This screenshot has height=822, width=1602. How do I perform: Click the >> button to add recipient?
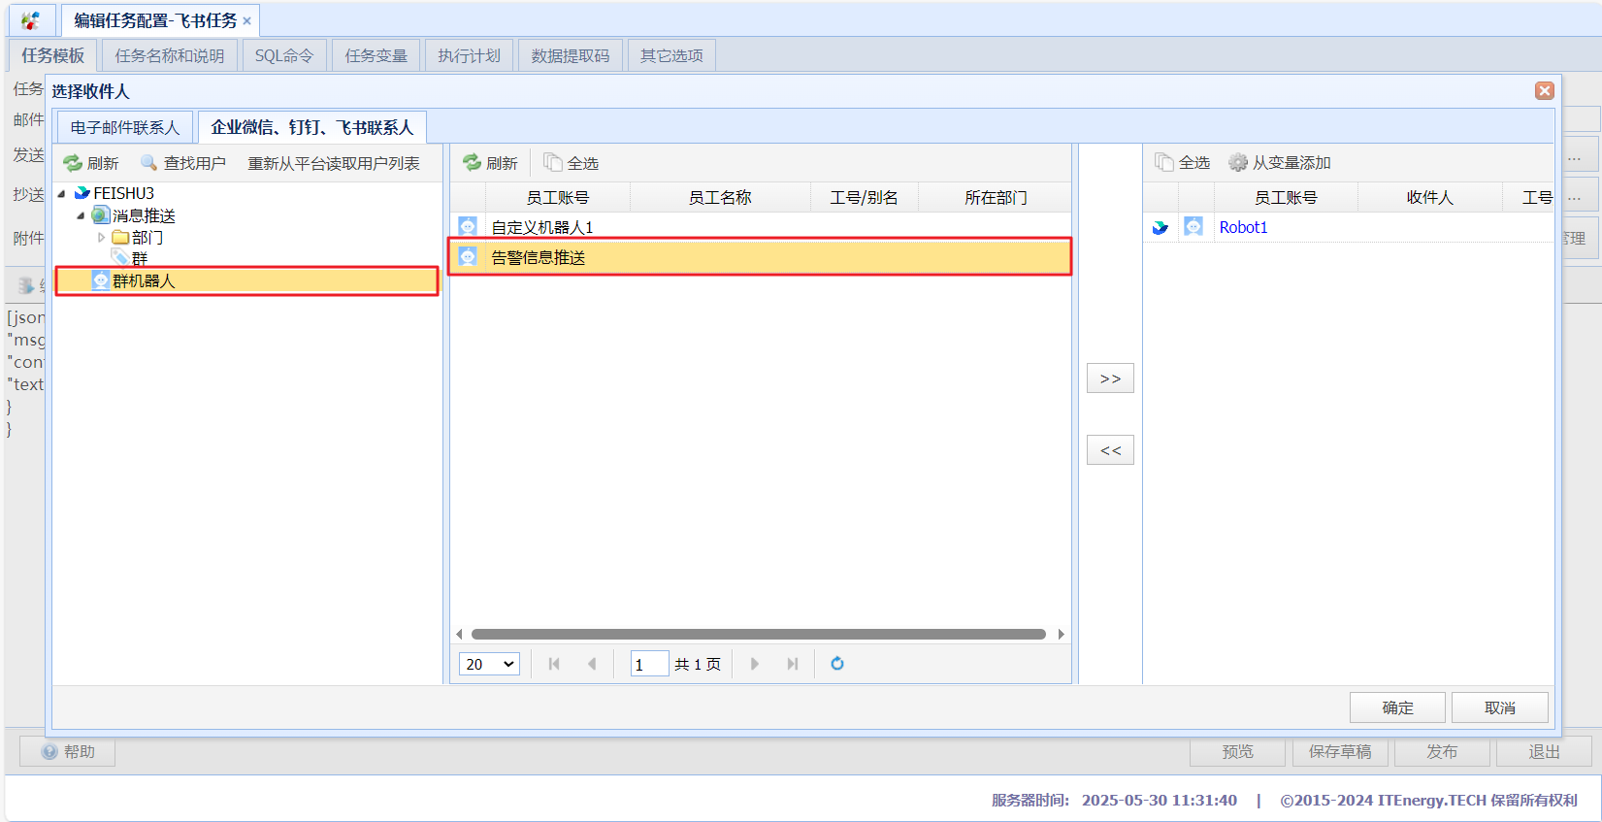(x=1110, y=378)
